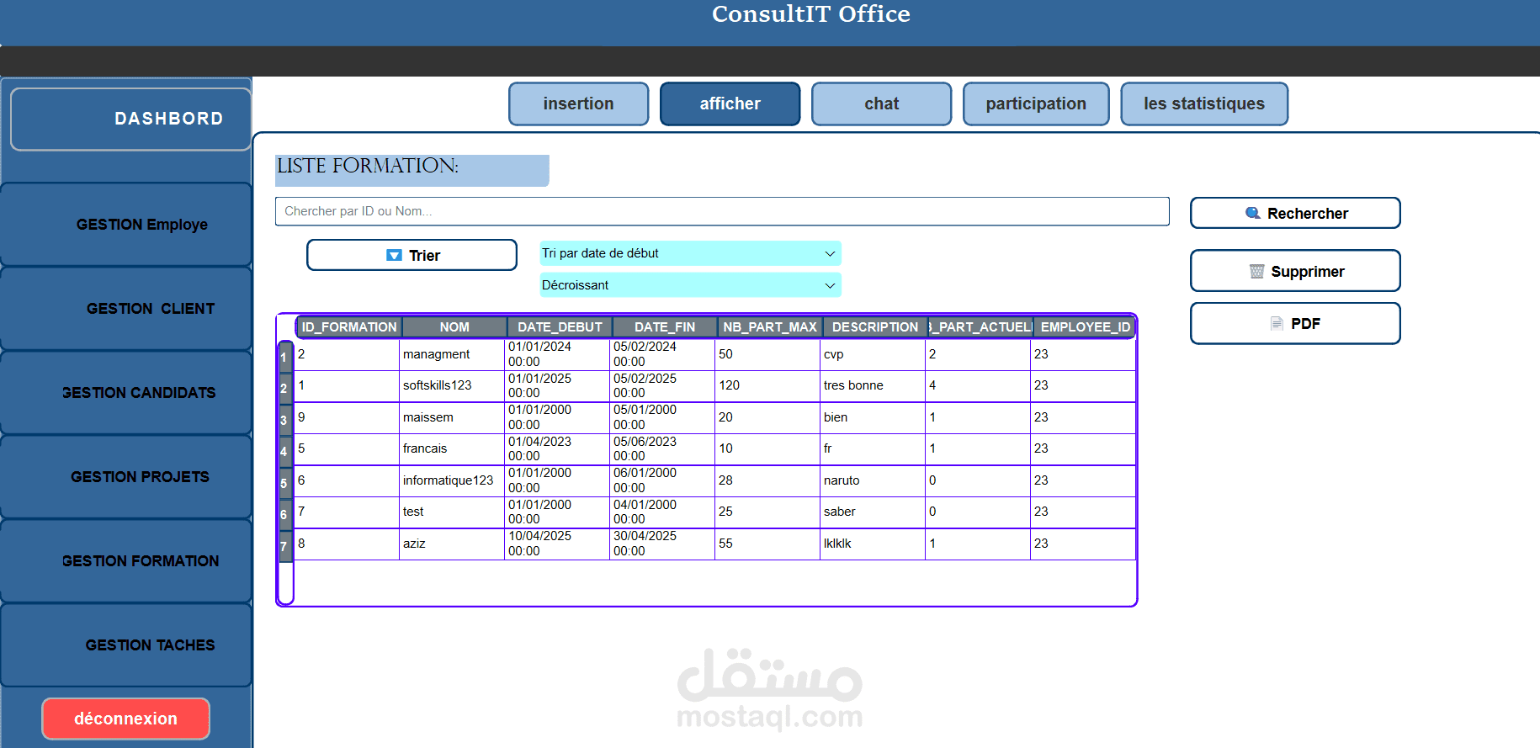This screenshot has height=748, width=1540.
Task: Go to GESTION TACHES
Action: tap(126, 645)
